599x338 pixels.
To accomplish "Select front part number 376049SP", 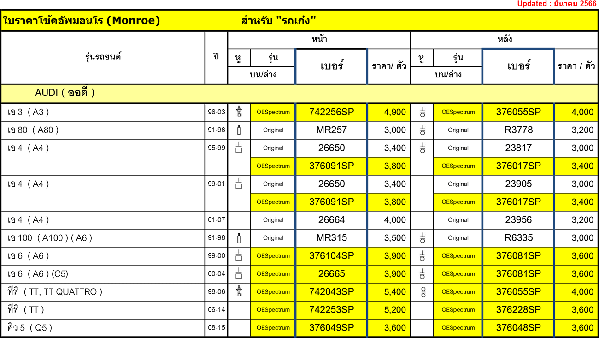I will click(x=331, y=328).
